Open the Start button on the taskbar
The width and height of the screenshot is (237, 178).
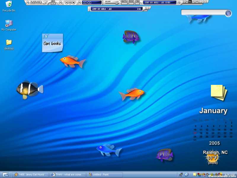(x=6, y=175)
